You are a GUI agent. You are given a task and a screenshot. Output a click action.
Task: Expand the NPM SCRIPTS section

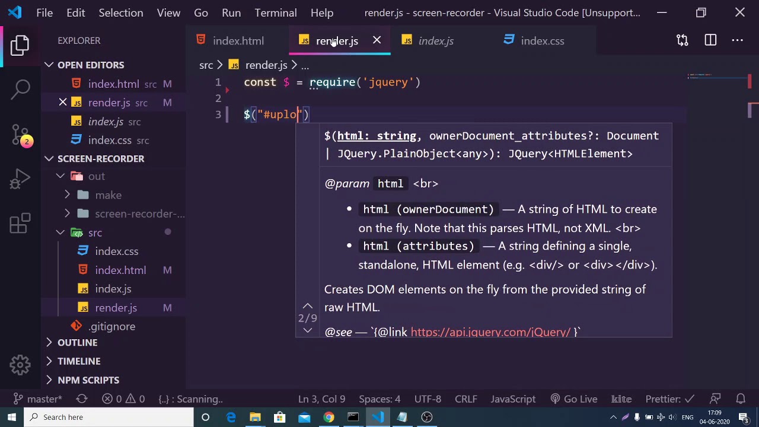(88, 380)
